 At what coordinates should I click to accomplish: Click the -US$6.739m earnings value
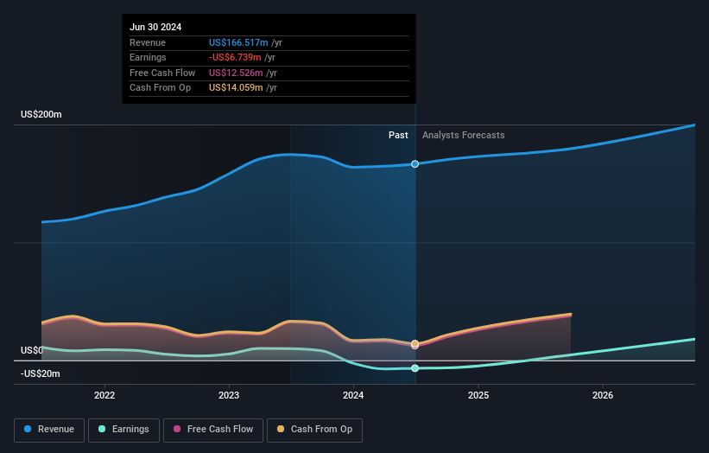pos(235,57)
